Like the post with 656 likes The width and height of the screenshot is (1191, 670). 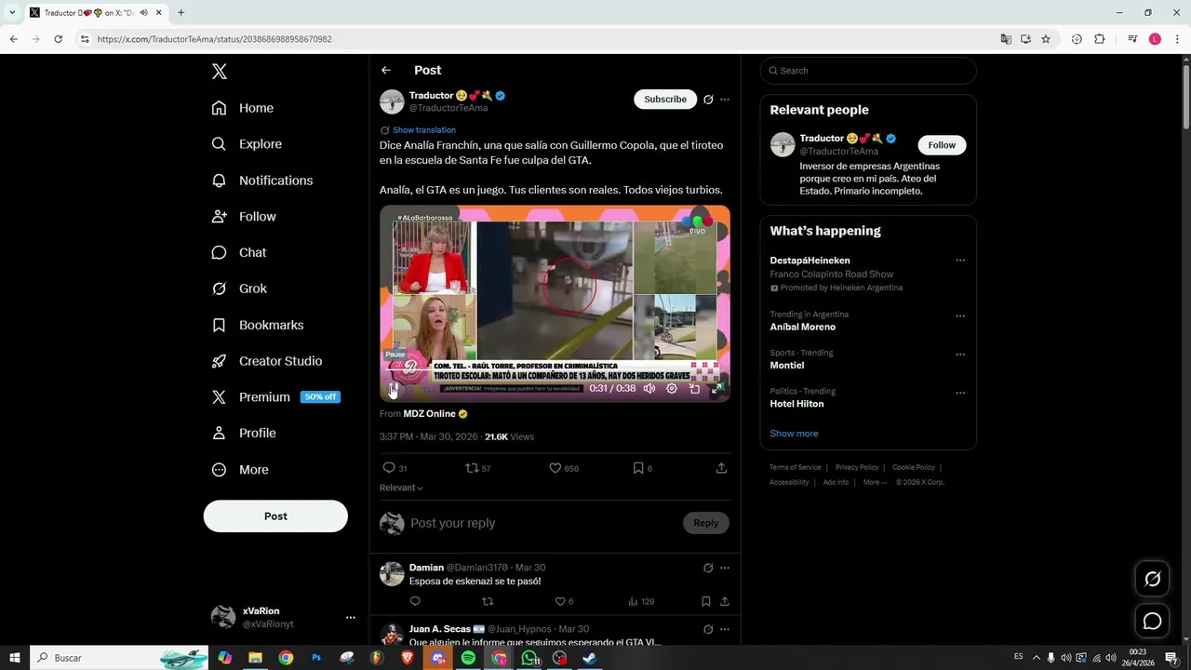[x=564, y=468]
